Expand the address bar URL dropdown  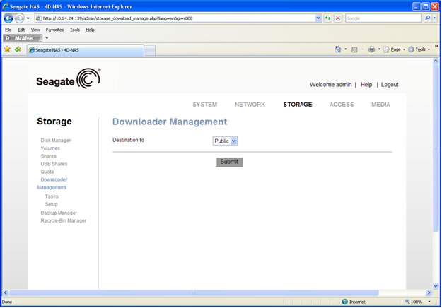tap(318, 18)
